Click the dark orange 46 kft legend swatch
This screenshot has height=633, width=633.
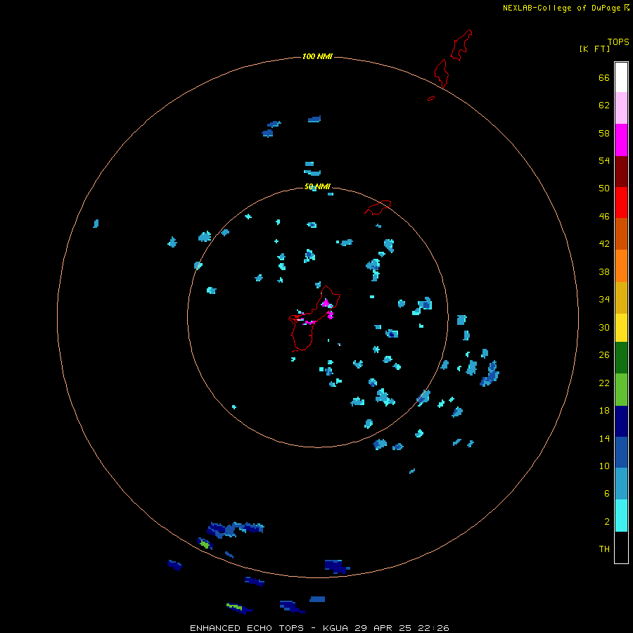click(x=621, y=234)
